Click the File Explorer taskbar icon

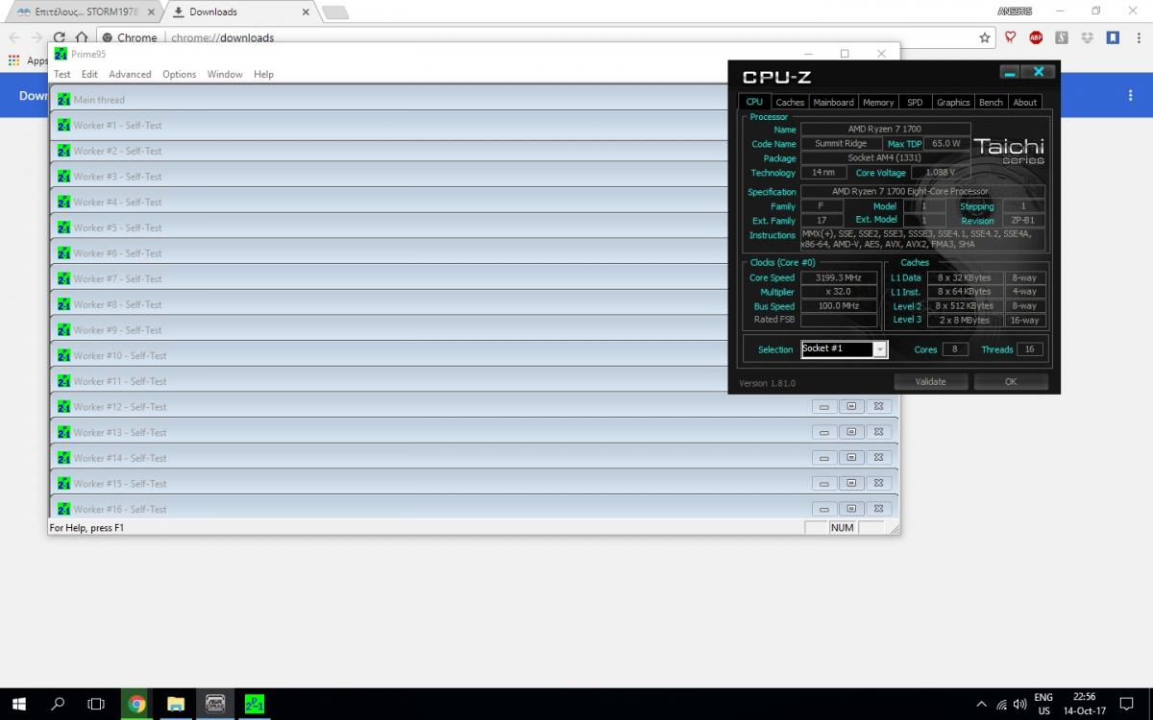pos(176,704)
